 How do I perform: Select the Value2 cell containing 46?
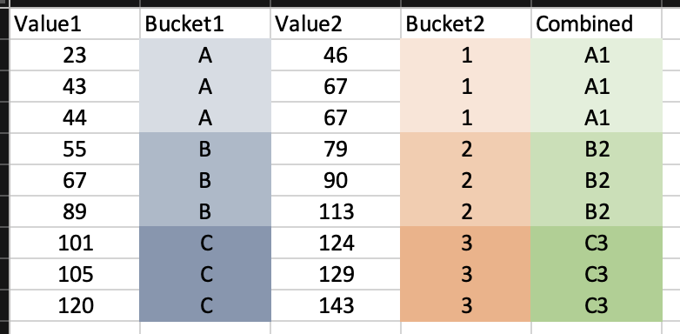tap(336, 55)
